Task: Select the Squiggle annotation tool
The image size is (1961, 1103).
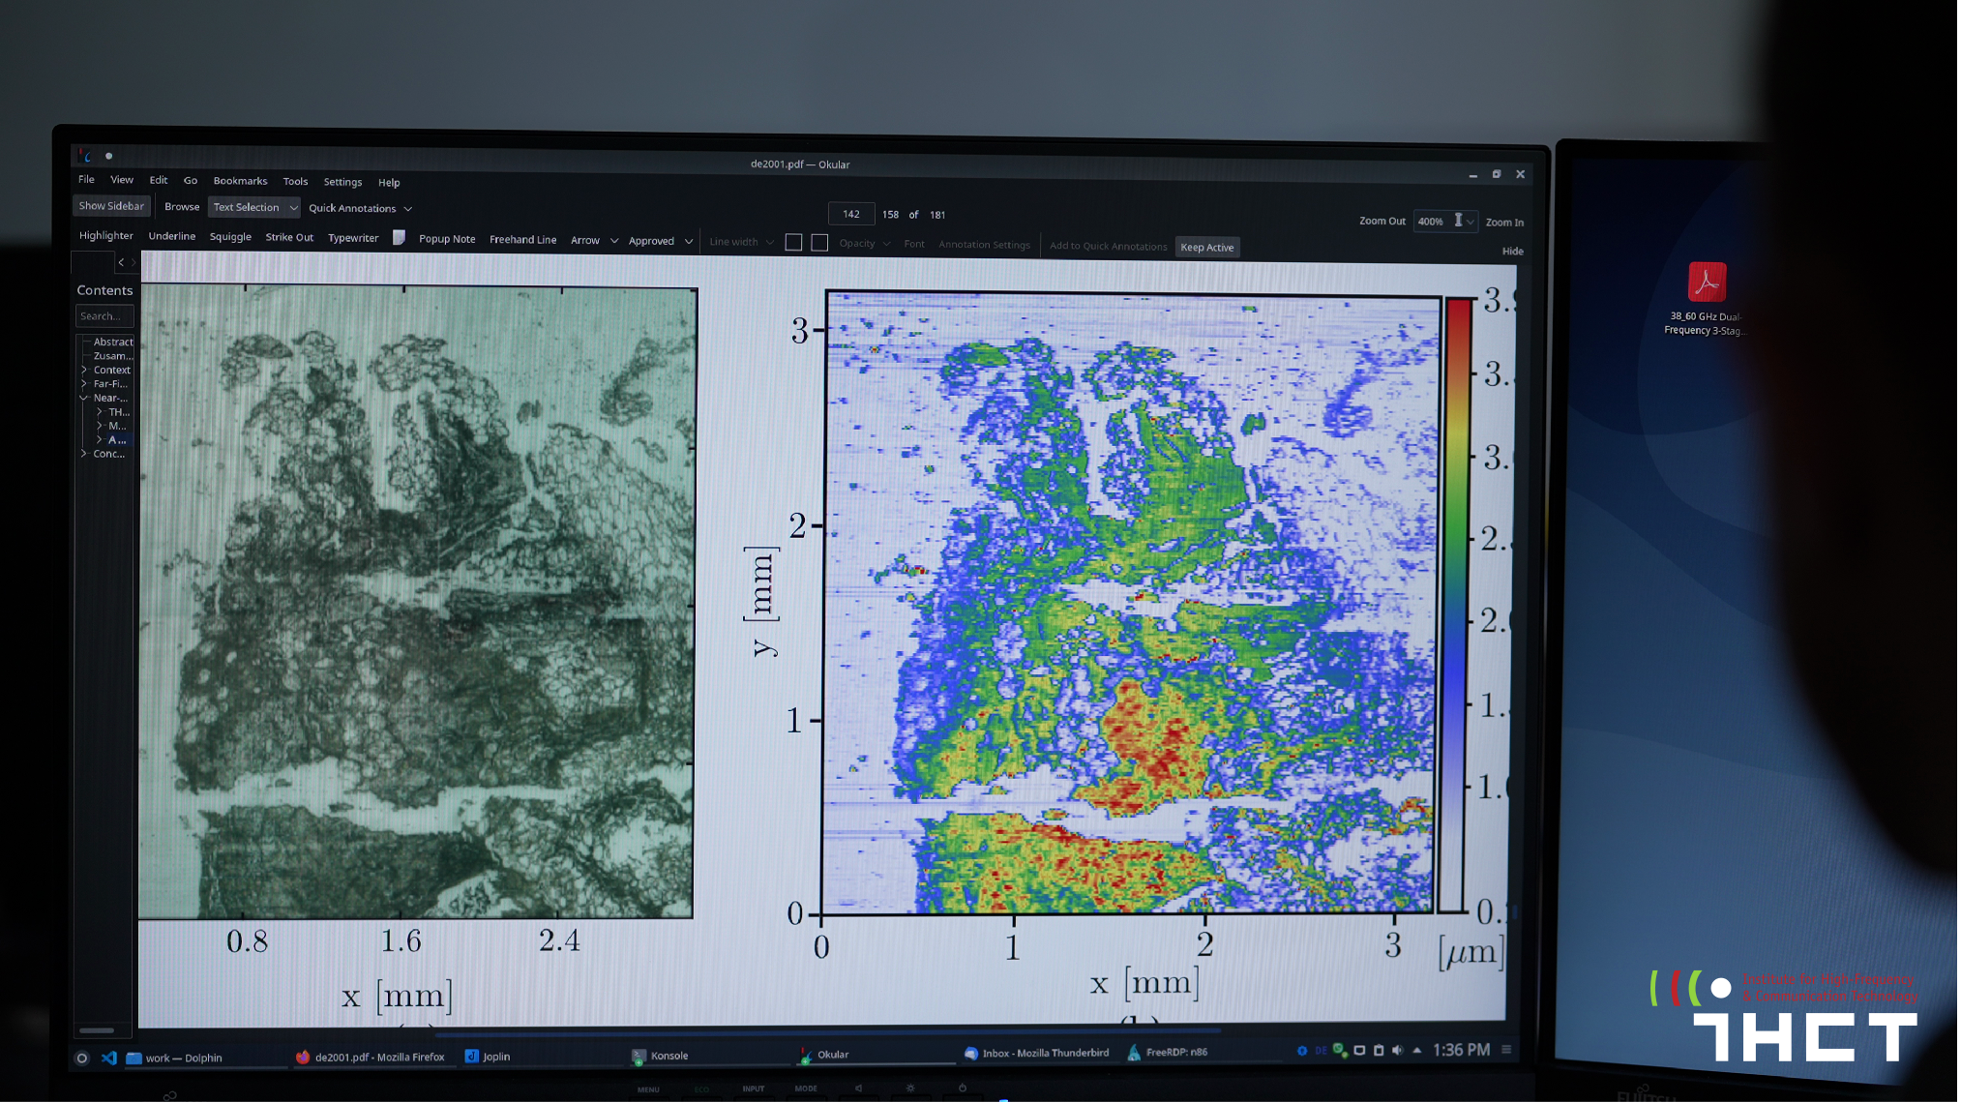Action: click(x=230, y=237)
